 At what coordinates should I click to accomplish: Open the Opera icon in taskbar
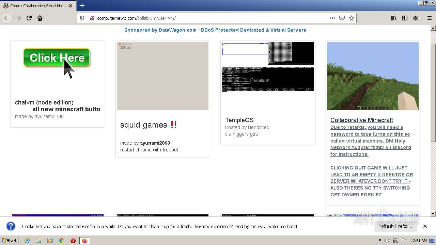click(x=73, y=241)
